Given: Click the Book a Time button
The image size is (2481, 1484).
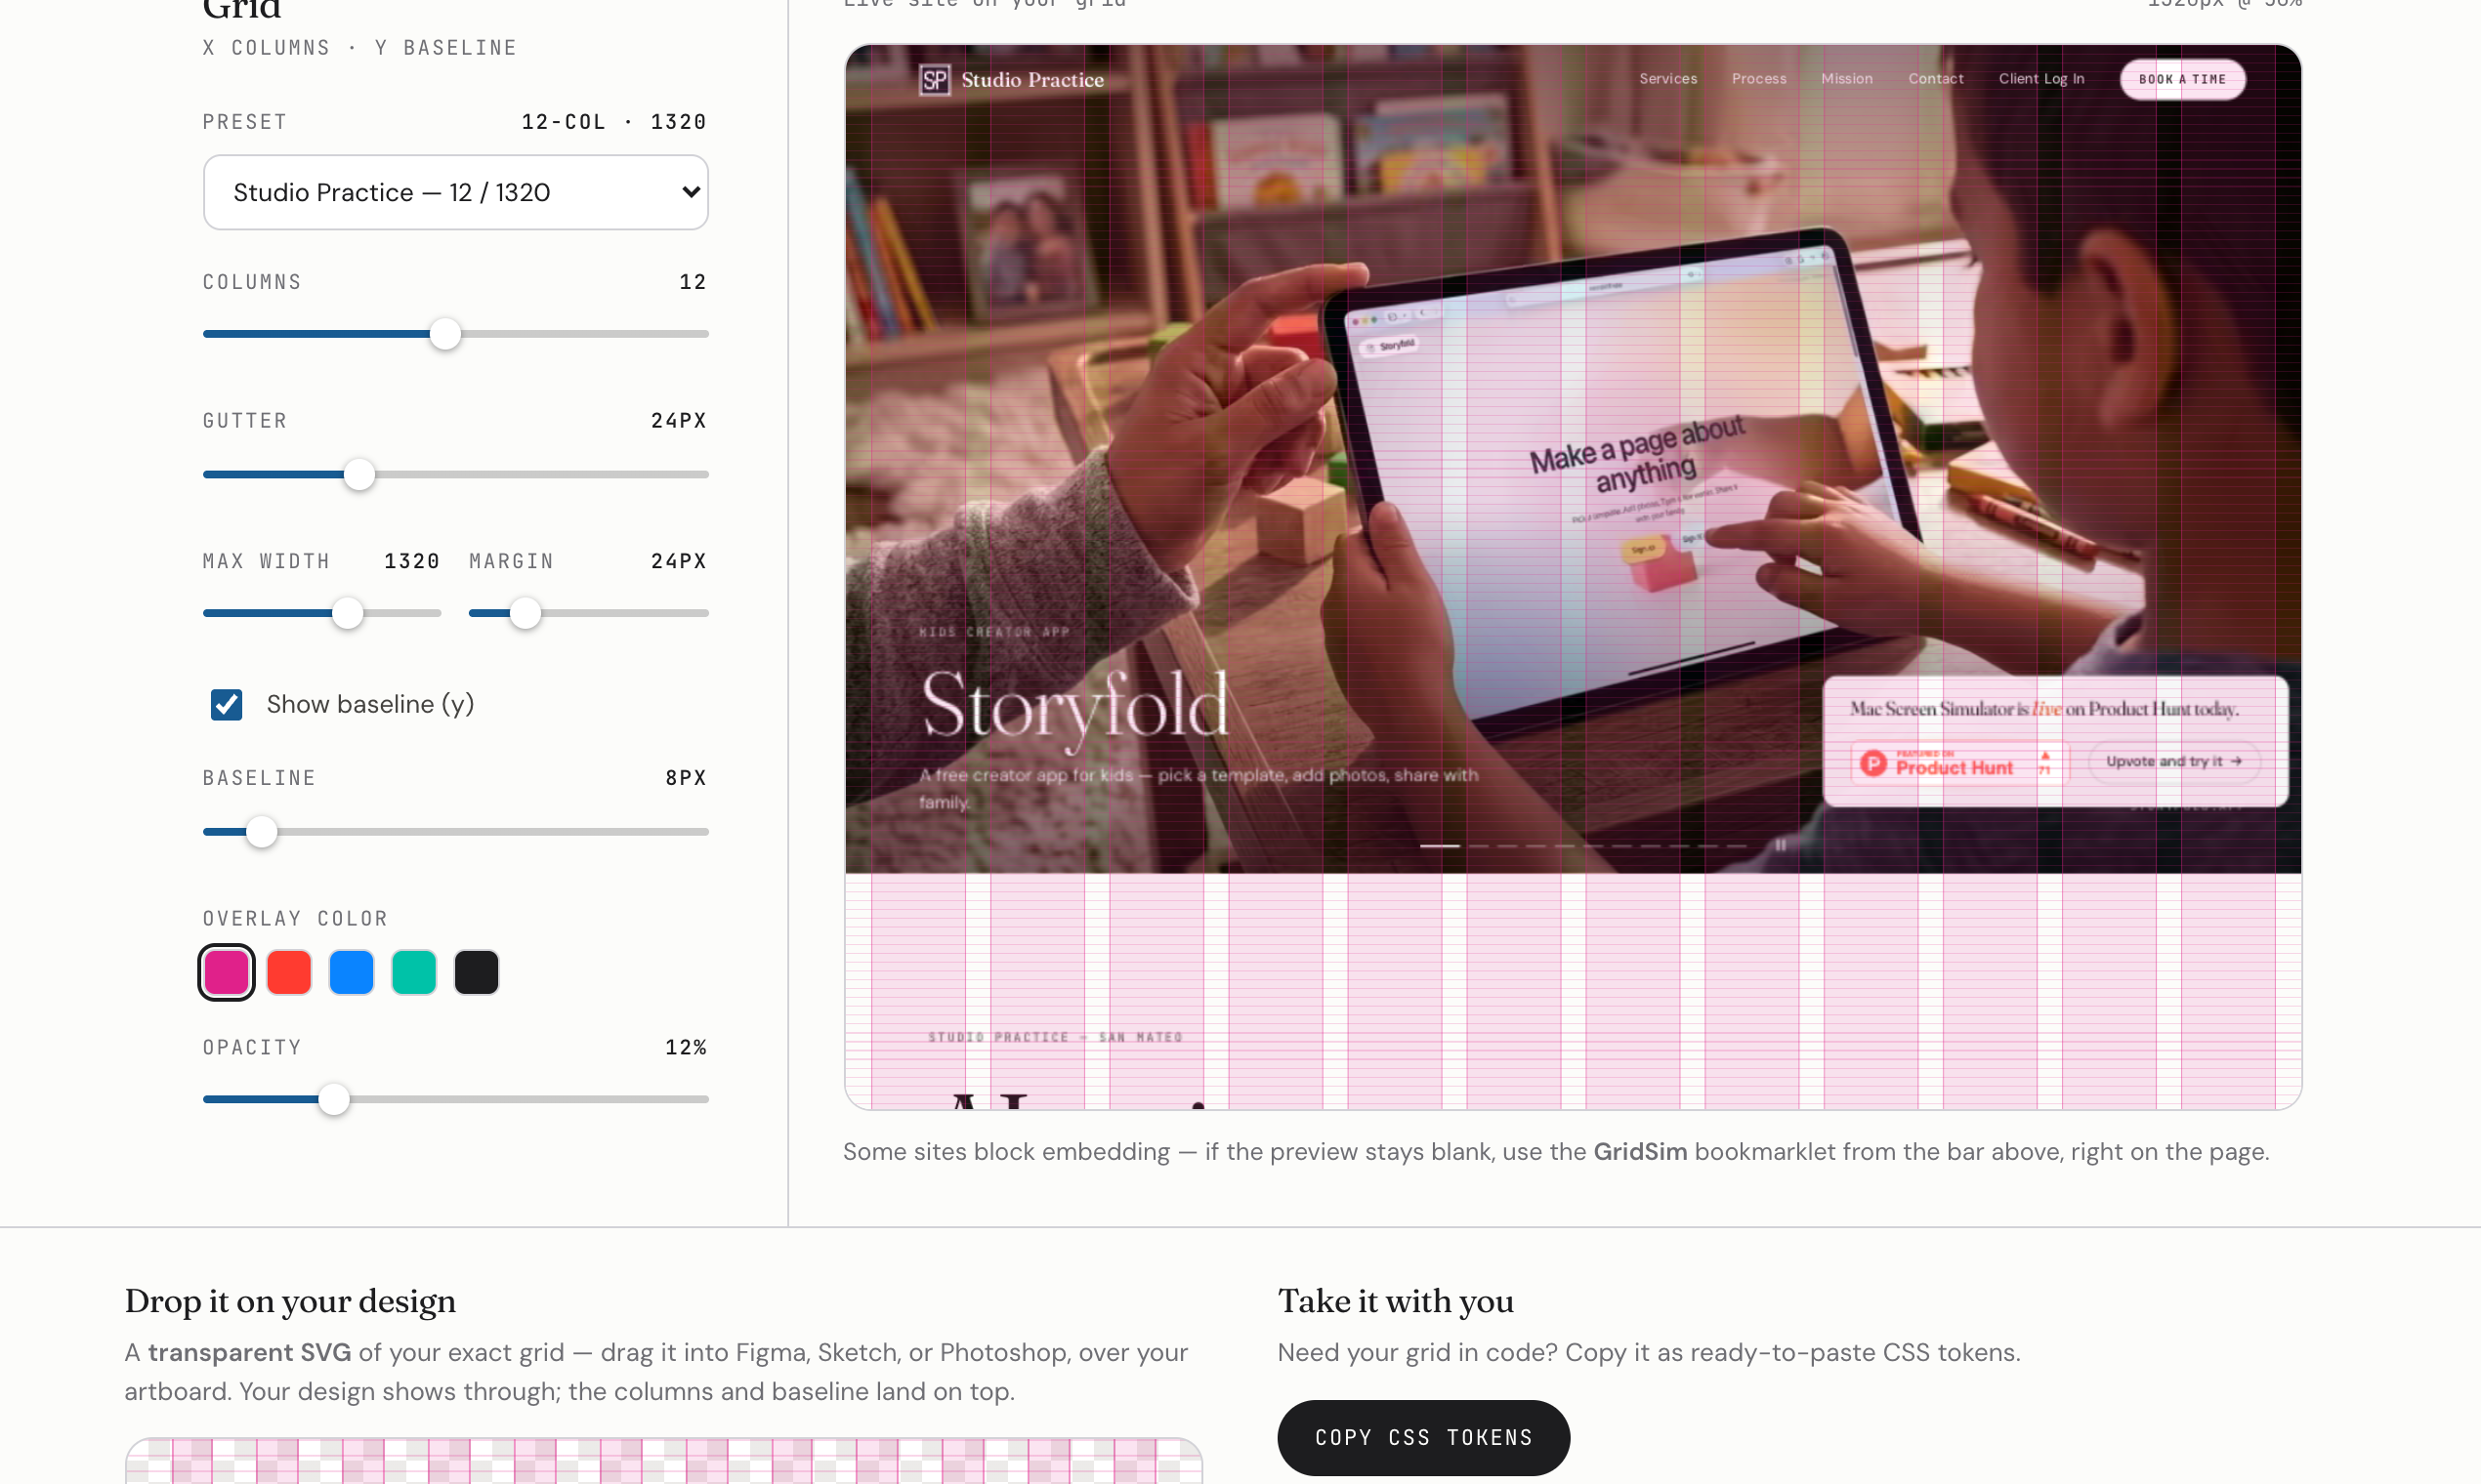Looking at the screenshot, I should tap(2183, 79).
